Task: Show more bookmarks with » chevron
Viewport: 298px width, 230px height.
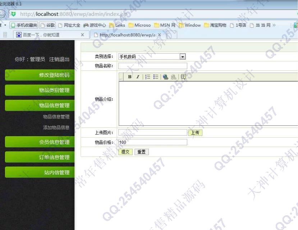Action: pos(274,25)
